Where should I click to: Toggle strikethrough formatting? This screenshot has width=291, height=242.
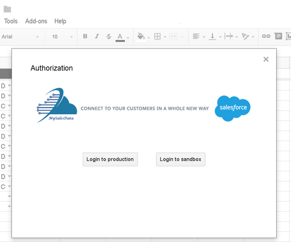109,36
